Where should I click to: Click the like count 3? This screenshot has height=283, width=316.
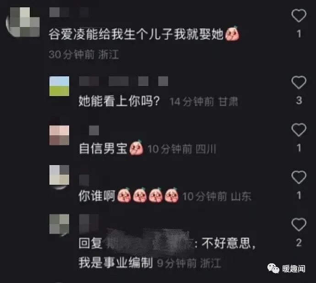point(299,101)
